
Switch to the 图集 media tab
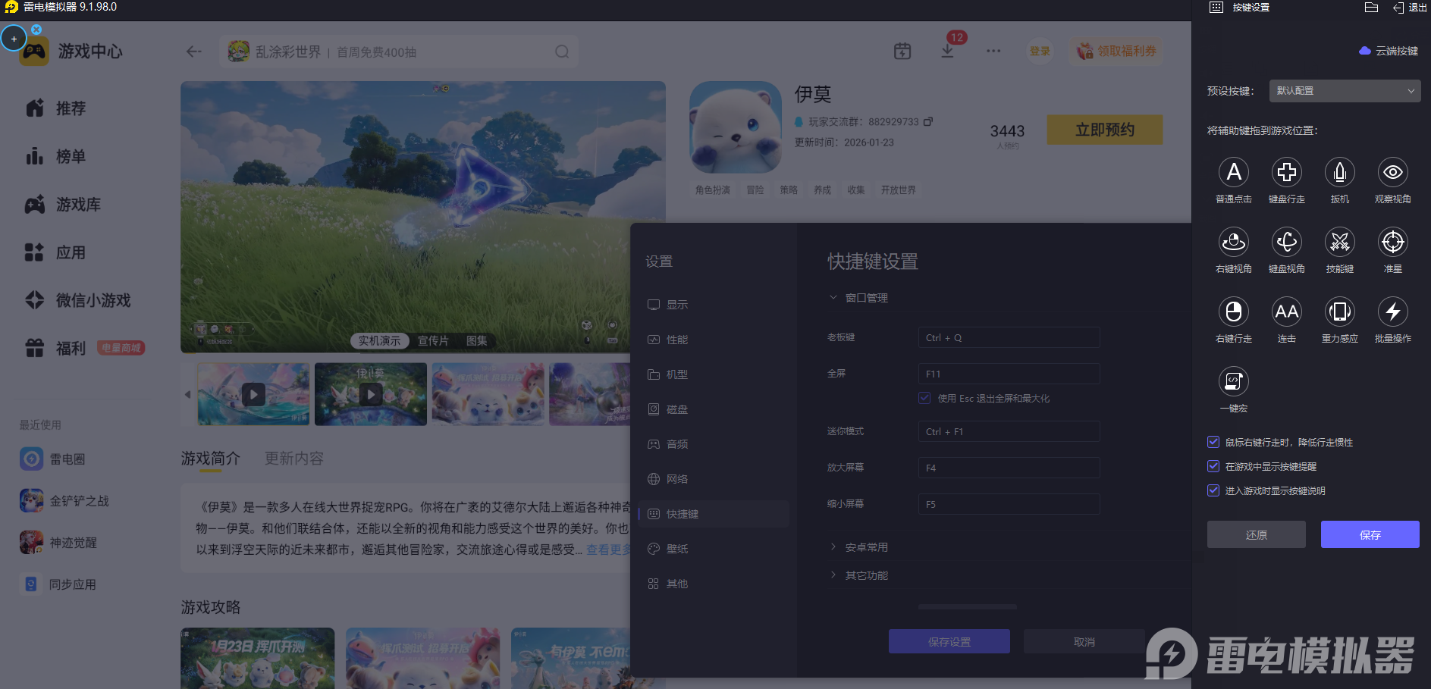pos(477,341)
